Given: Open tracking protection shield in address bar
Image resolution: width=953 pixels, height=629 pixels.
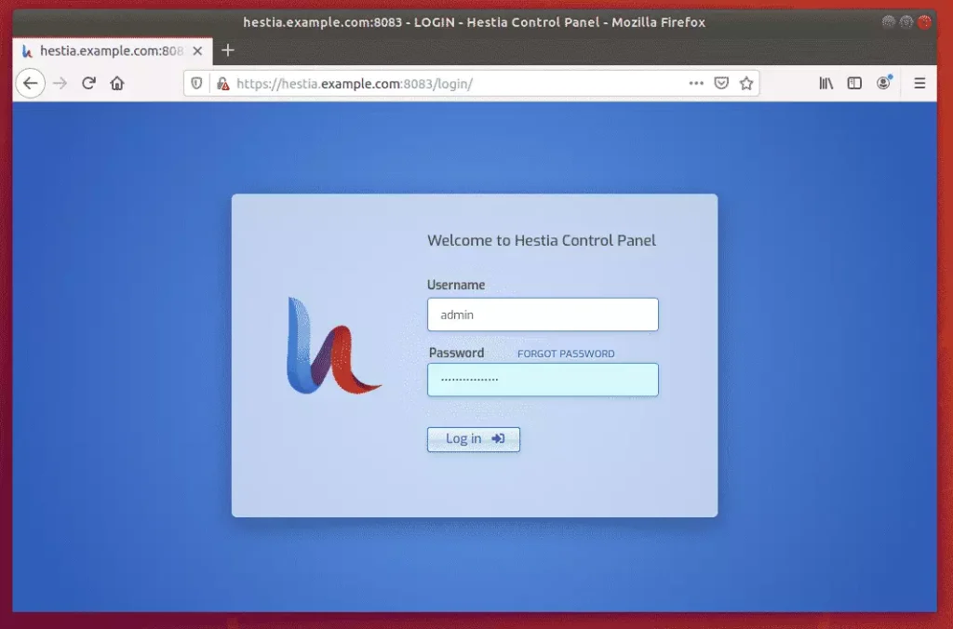Looking at the screenshot, I should pos(196,83).
